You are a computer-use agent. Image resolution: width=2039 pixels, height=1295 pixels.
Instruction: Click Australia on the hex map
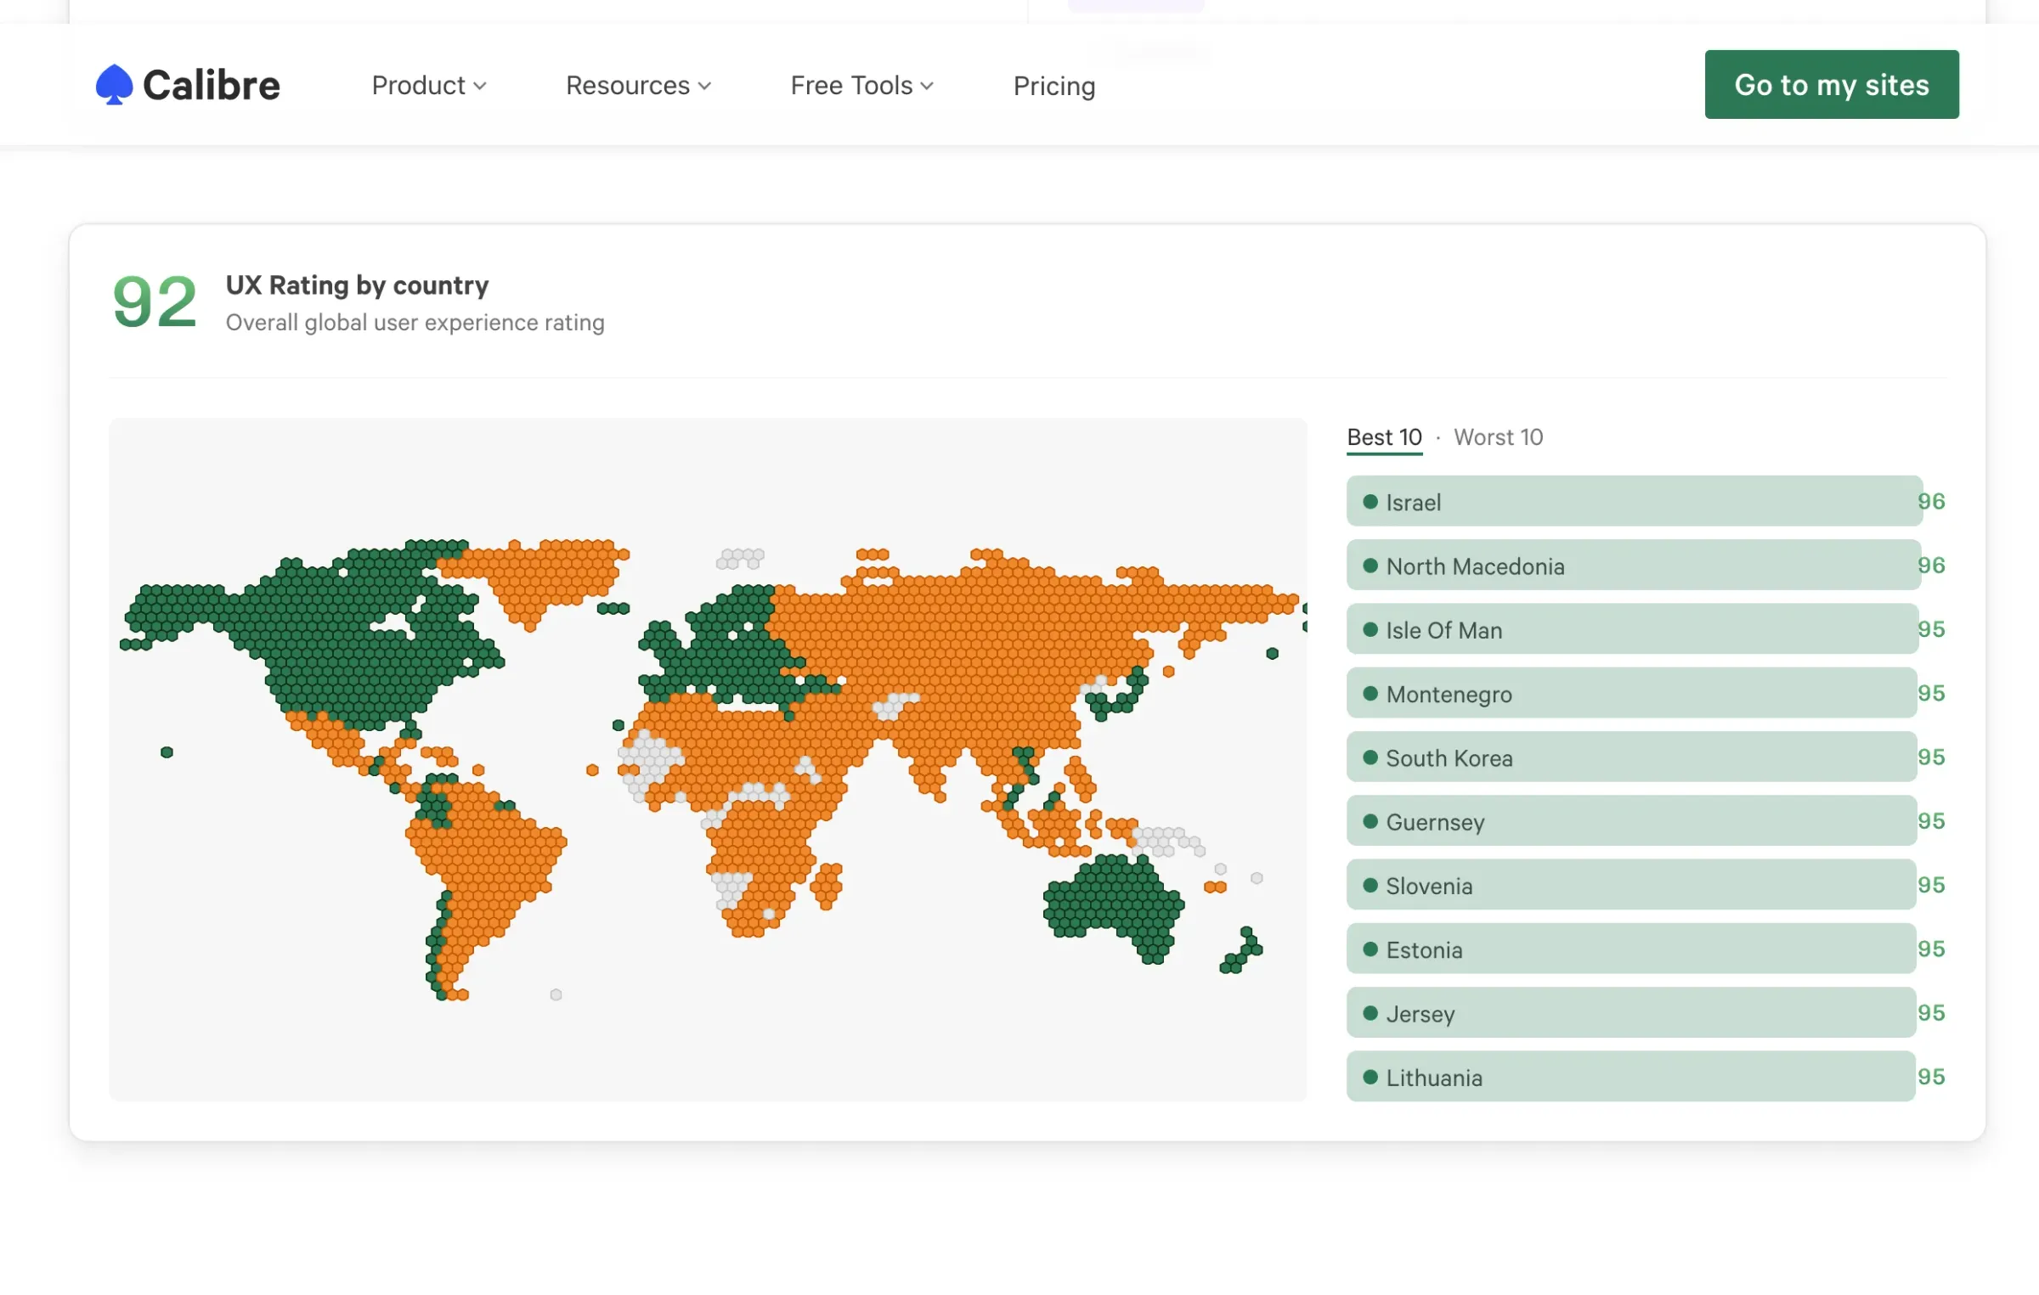click(1113, 904)
